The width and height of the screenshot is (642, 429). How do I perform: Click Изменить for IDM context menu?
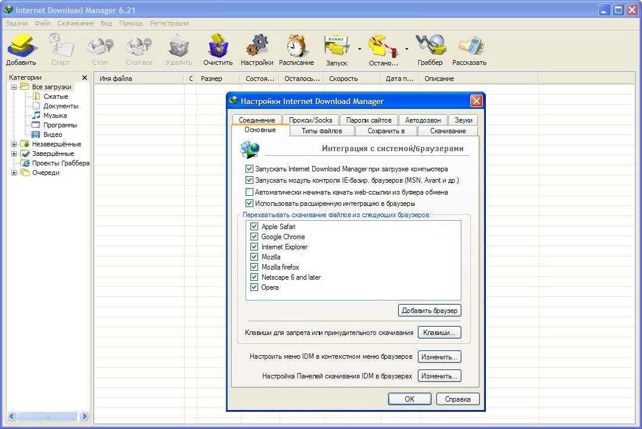tap(439, 356)
